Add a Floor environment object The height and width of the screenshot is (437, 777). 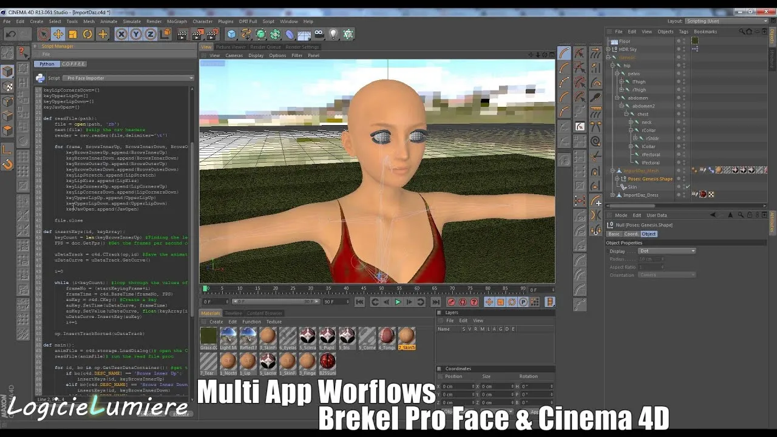(x=304, y=35)
